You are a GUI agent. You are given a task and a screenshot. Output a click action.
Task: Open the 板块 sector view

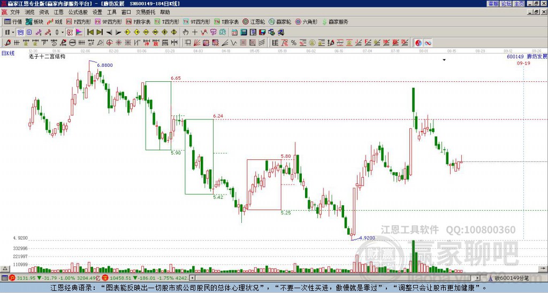point(35,21)
